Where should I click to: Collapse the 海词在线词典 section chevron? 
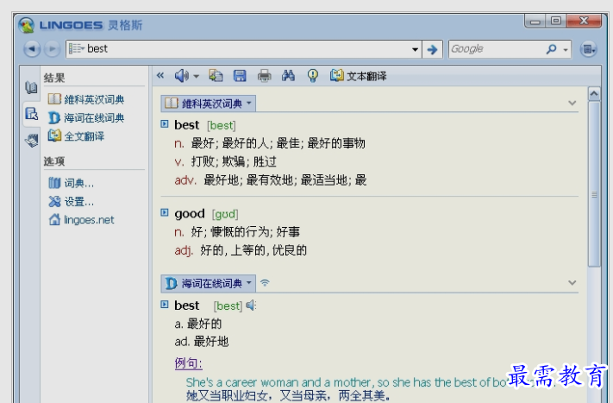572,283
